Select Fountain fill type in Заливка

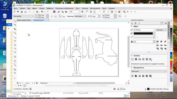click(140, 59)
